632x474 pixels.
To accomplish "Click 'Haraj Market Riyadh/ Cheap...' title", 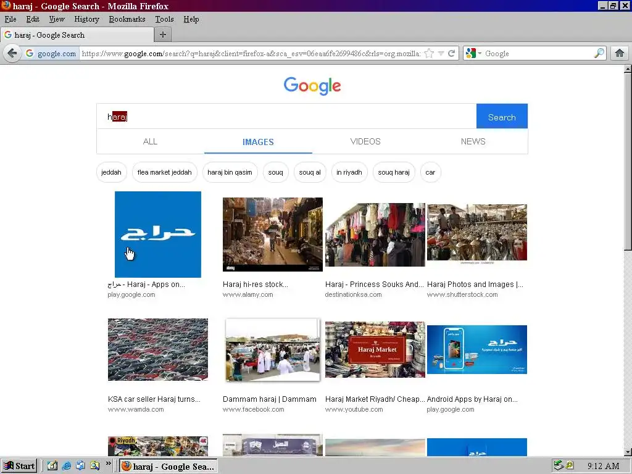I will point(375,399).
